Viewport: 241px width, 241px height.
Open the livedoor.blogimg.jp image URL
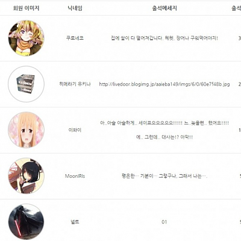pyautogui.click(x=164, y=84)
